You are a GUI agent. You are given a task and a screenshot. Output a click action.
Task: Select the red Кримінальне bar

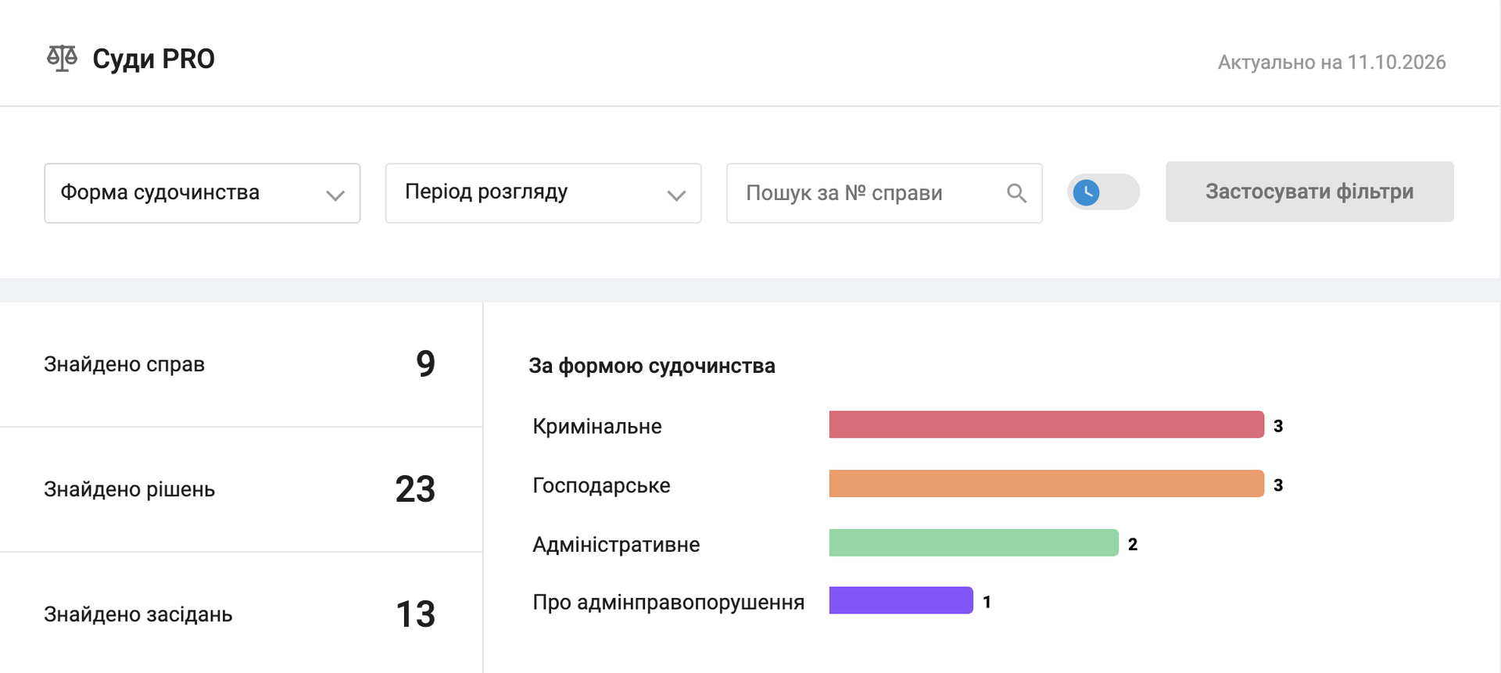pyautogui.click(x=1047, y=424)
